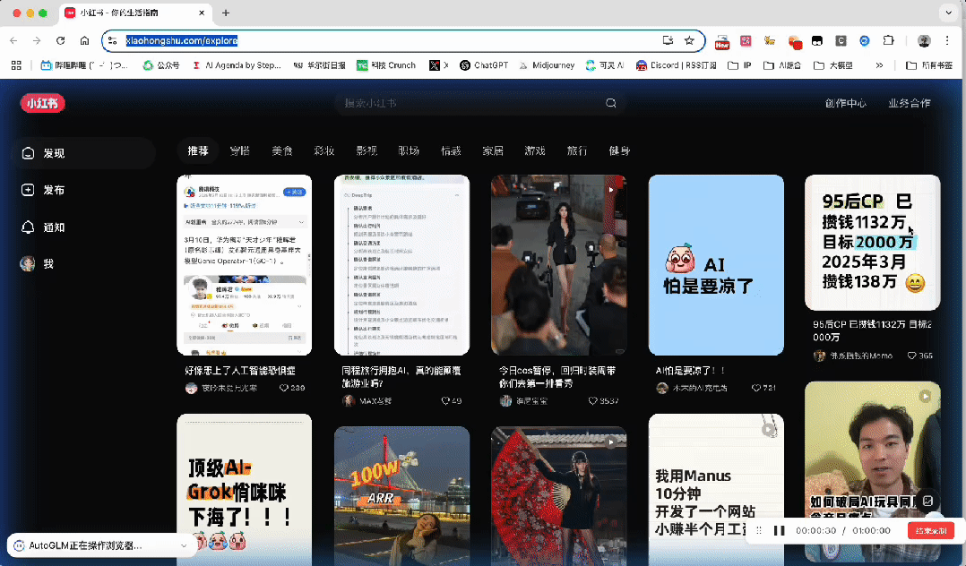
Task: Open the ChatGPT bookmark
Action: pos(482,64)
